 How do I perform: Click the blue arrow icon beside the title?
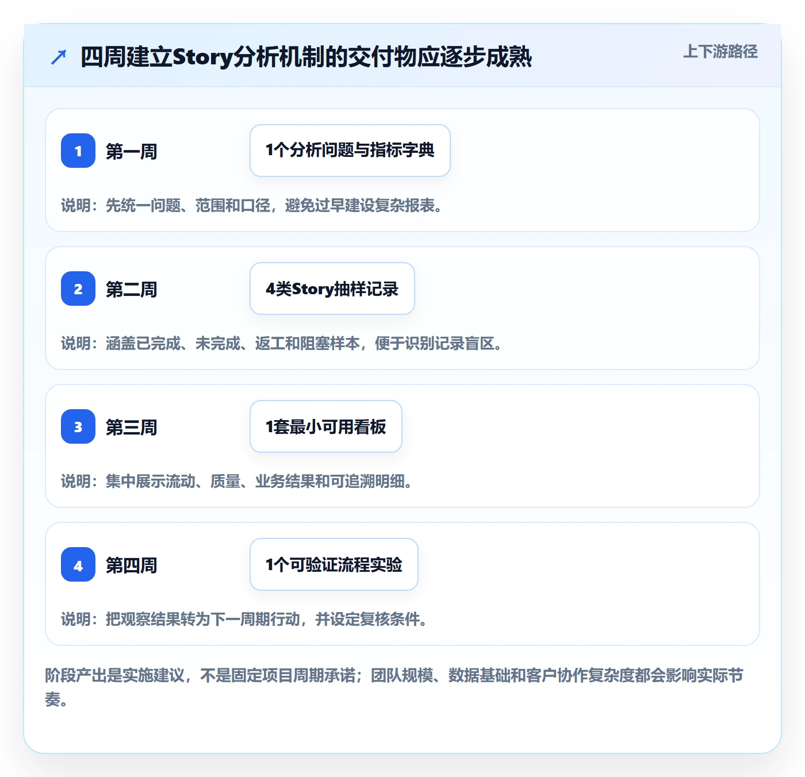pos(59,57)
